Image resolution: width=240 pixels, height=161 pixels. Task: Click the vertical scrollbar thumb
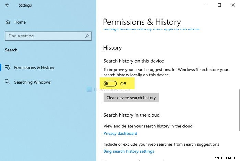[239, 110]
